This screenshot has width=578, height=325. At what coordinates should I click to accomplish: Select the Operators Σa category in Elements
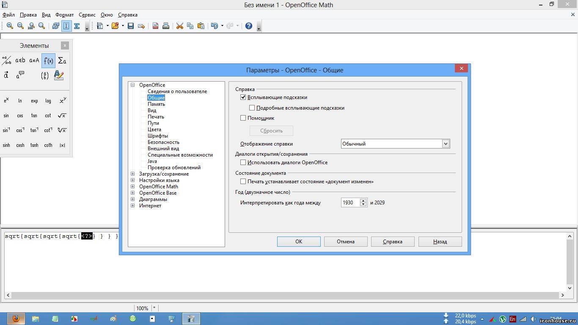(62, 61)
